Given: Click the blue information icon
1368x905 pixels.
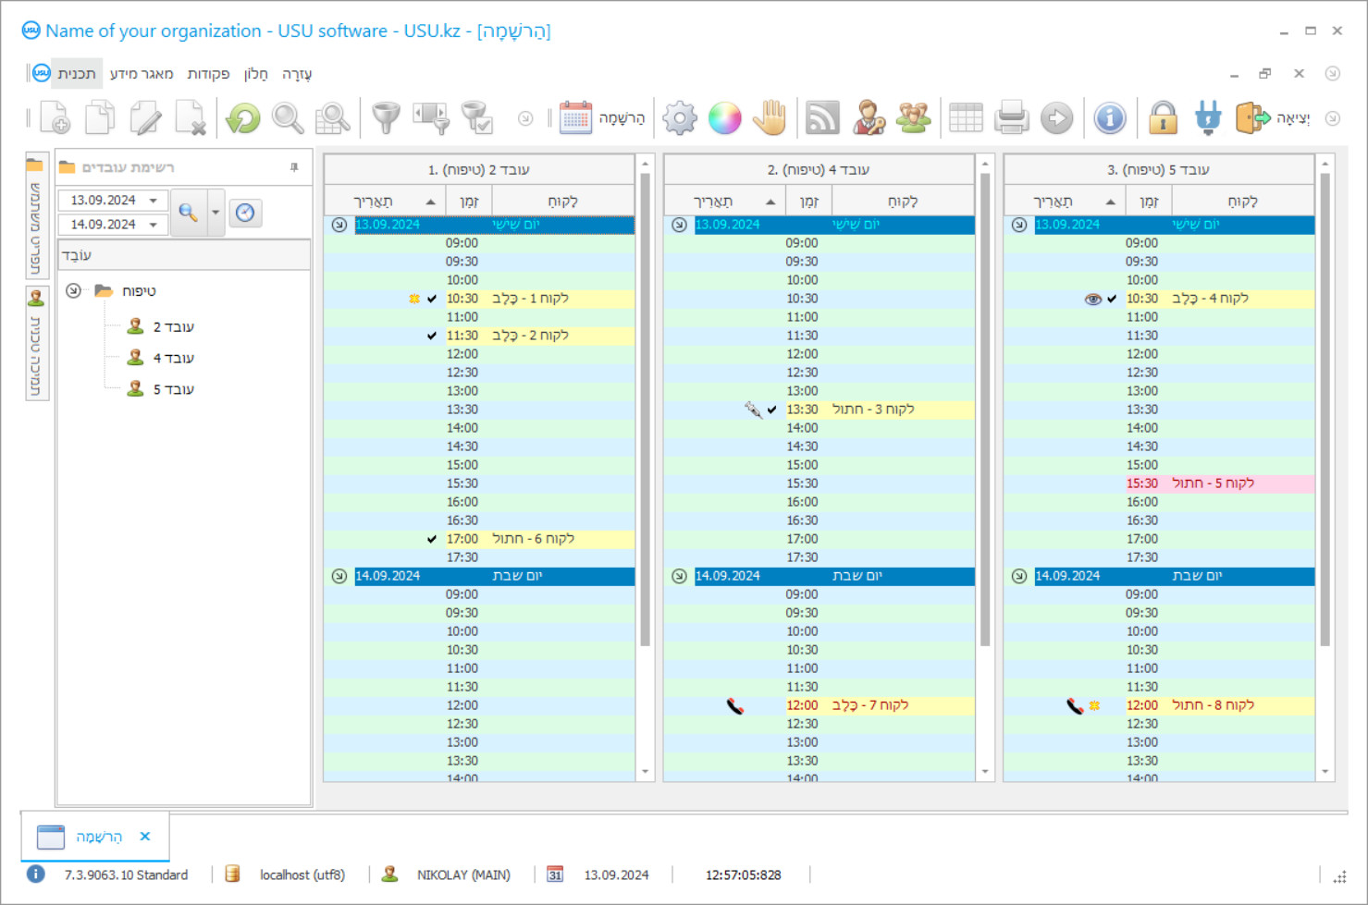Looking at the screenshot, I should click(1109, 118).
